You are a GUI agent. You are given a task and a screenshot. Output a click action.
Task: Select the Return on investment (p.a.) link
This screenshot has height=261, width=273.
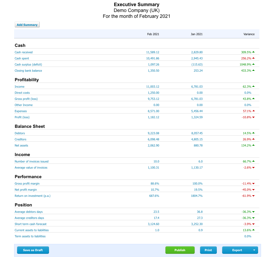click(x=32, y=196)
